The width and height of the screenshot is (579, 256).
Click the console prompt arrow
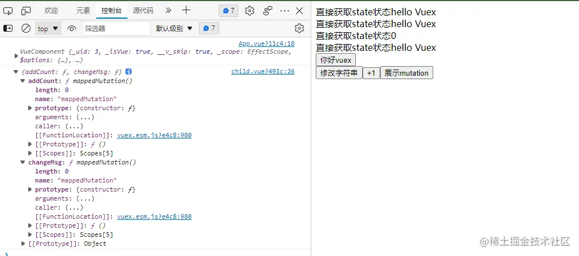(x=7, y=253)
